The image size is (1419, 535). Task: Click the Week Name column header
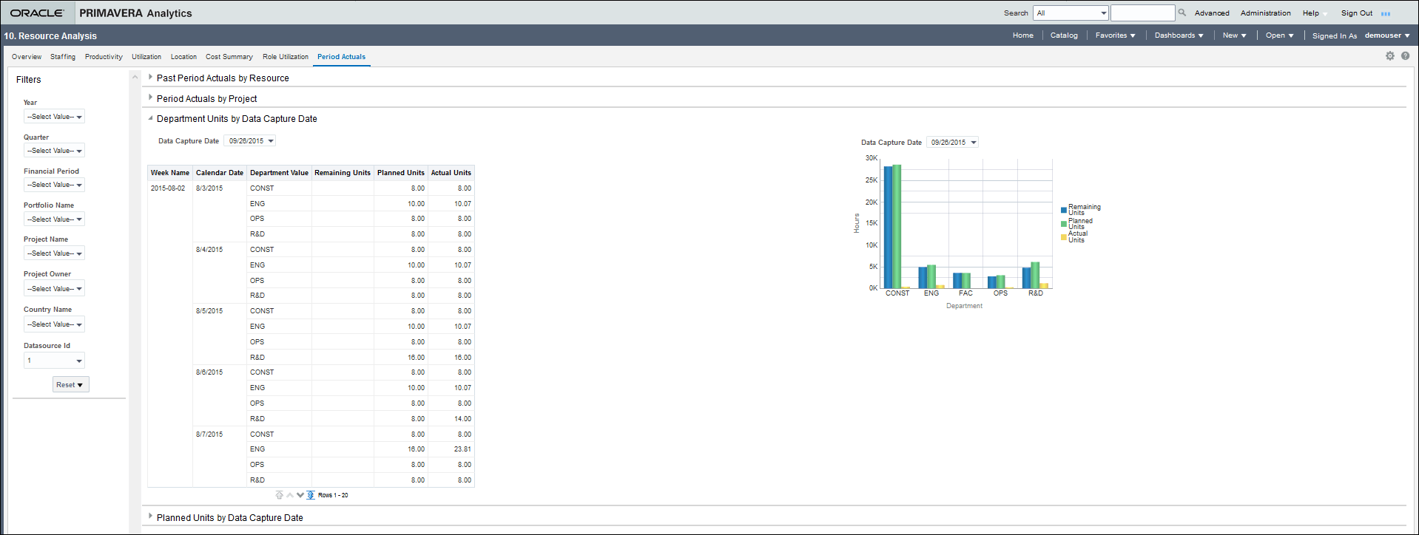pos(170,173)
